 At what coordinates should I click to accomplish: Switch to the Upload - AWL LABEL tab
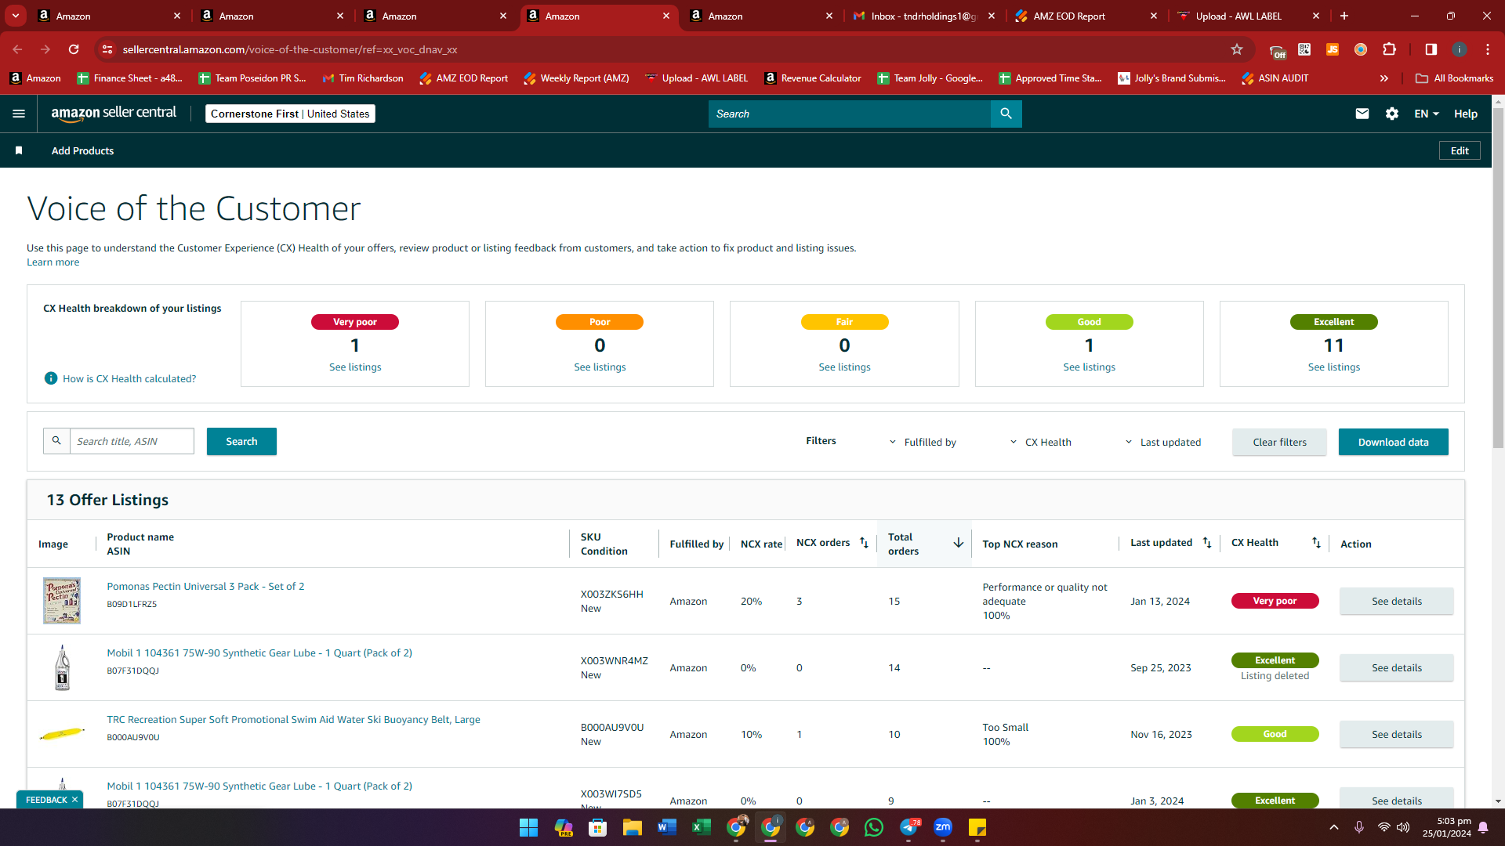(x=1249, y=16)
